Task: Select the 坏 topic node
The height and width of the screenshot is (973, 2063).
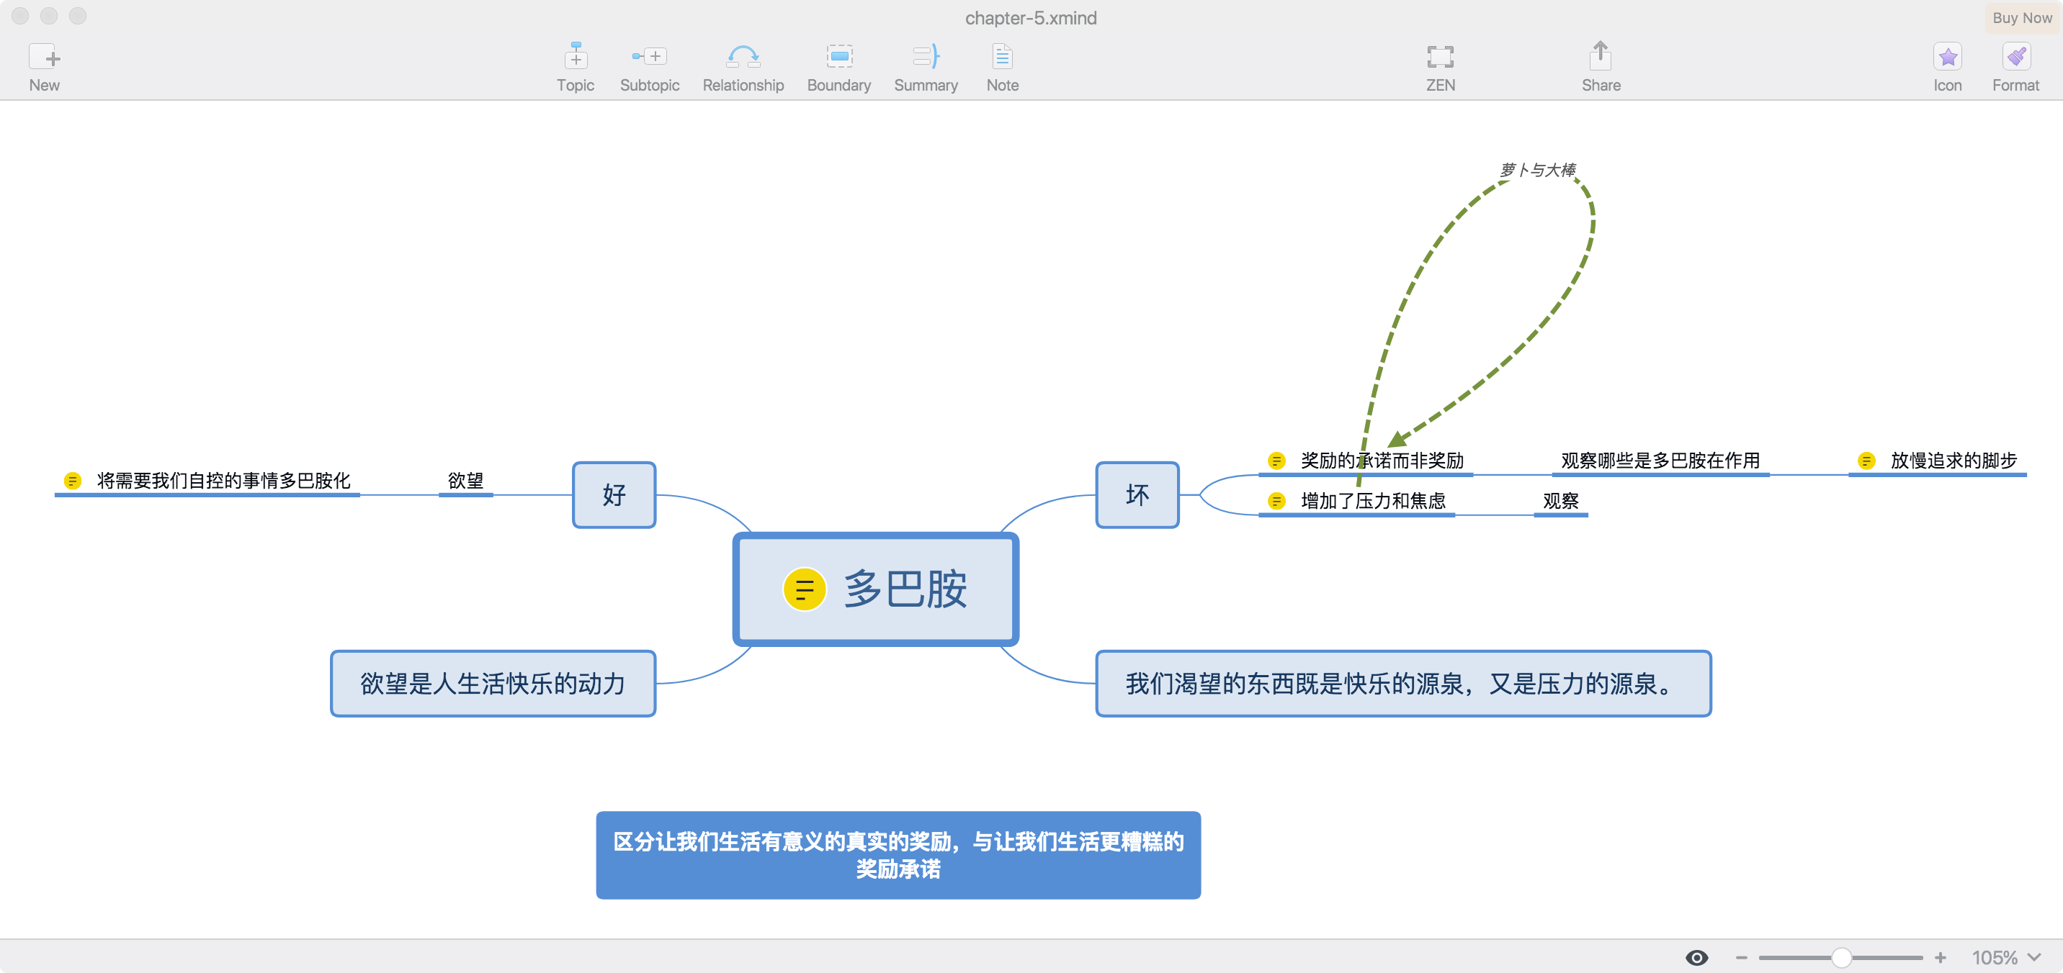Action: pos(1137,494)
